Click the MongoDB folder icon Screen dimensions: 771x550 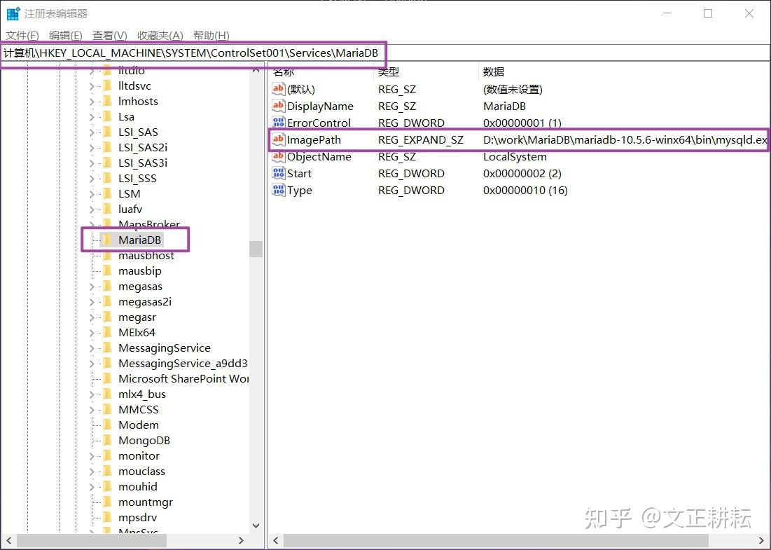(x=106, y=440)
